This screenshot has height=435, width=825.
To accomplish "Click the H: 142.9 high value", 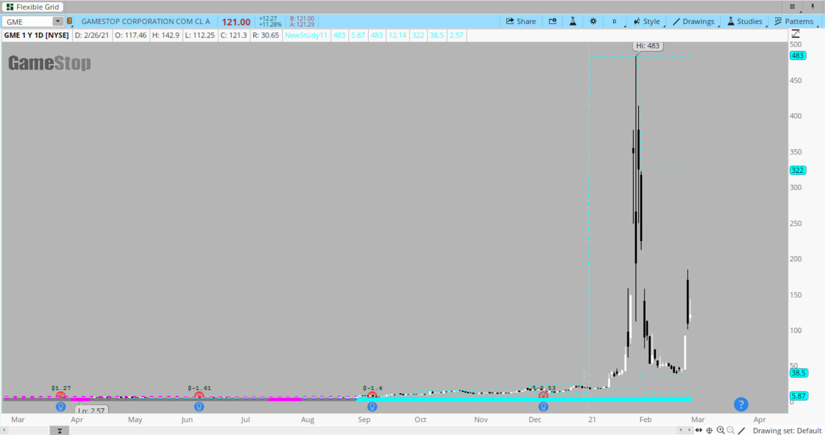I will point(166,35).
